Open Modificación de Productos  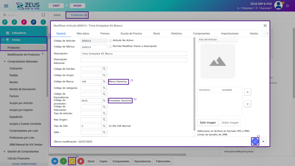point(24,54)
